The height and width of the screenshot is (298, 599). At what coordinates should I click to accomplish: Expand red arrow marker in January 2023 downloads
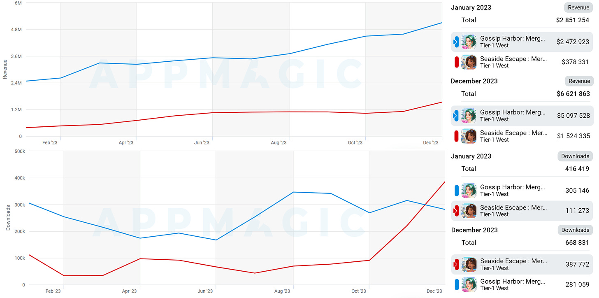click(x=456, y=211)
